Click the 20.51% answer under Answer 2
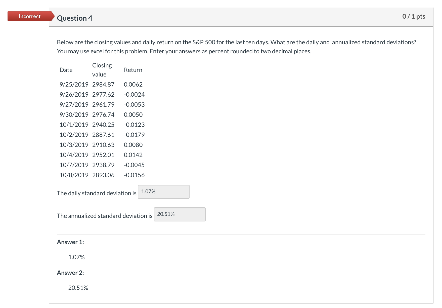The width and height of the screenshot is (442, 308). [x=78, y=287]
